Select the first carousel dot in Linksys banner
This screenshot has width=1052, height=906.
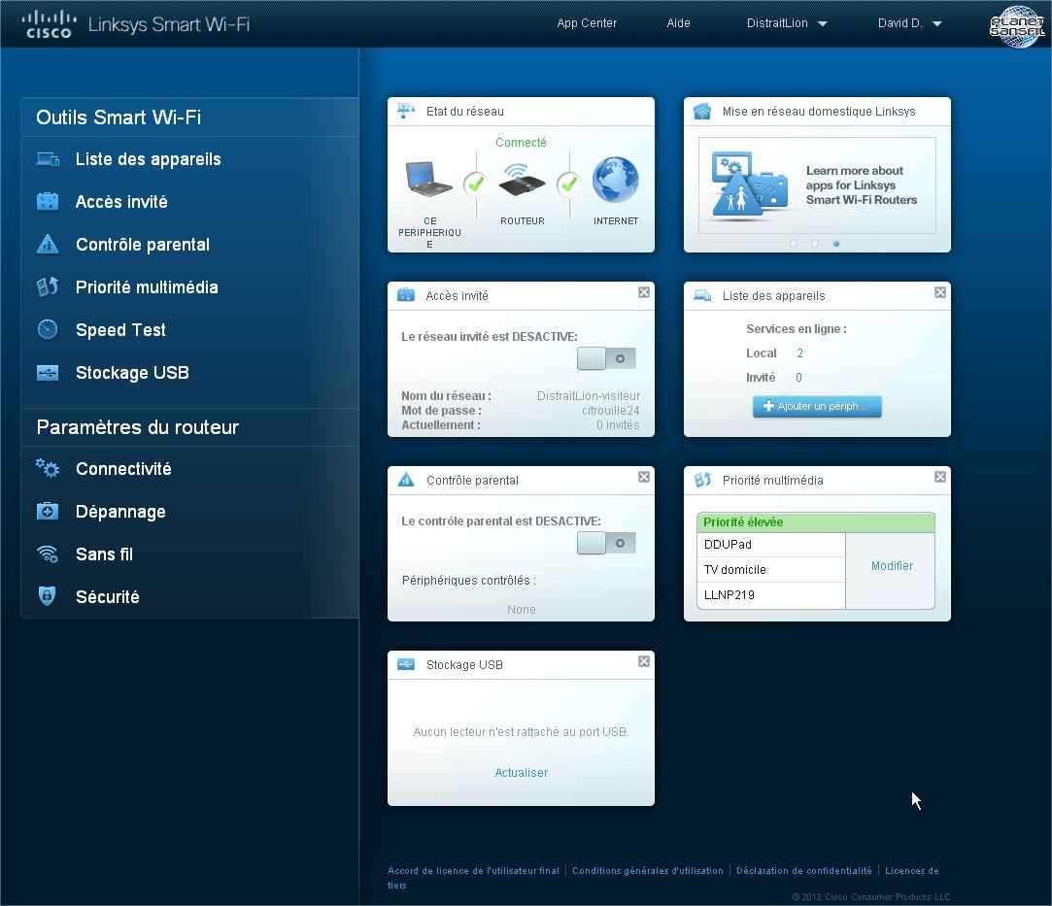pos(794,244)
